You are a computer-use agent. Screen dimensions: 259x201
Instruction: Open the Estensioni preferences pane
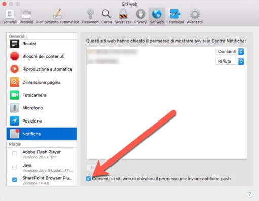pos(175,16)
